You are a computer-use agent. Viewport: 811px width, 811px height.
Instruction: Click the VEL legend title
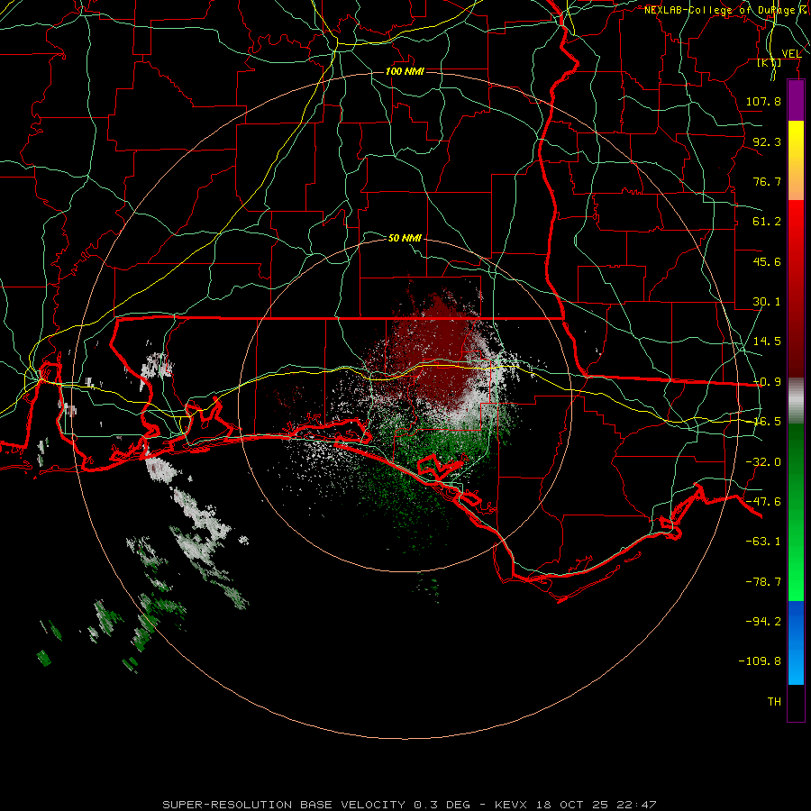click(792, 54)
